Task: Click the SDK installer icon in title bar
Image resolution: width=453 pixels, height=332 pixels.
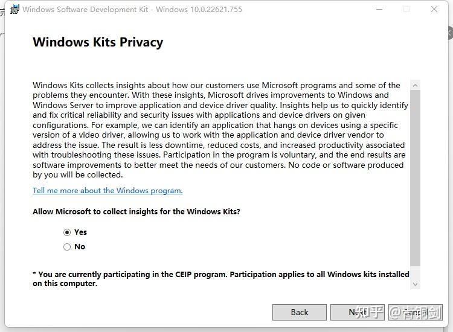Action: tap(14, 9)
